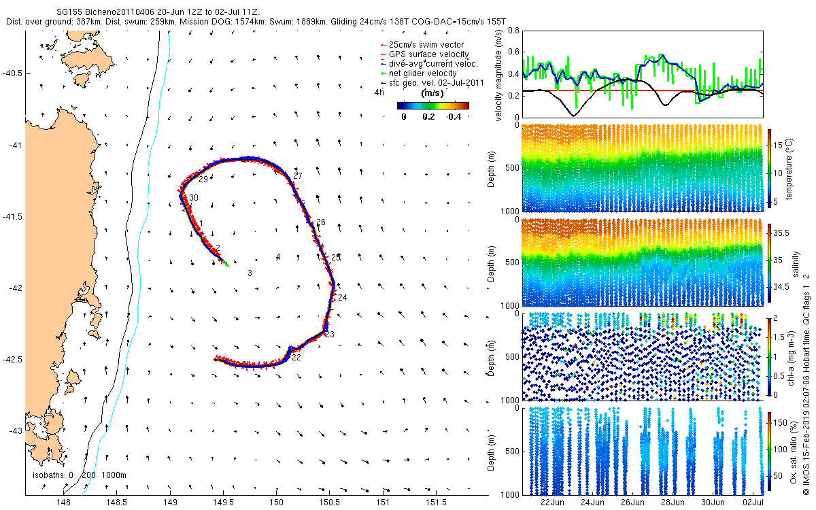This screenshot has width=816, height=510.
Task: Click day marker 27 on glider track
Action: pyautogui.click(x=297, y=176)
